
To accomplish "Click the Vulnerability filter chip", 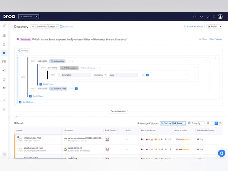I will pos(58,61).
